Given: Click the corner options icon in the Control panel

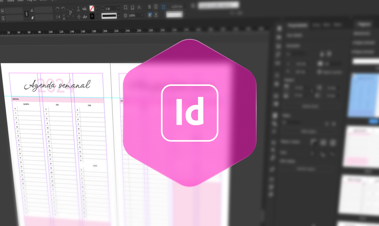Looking at the screenshot, I should [x=125, y=7].
